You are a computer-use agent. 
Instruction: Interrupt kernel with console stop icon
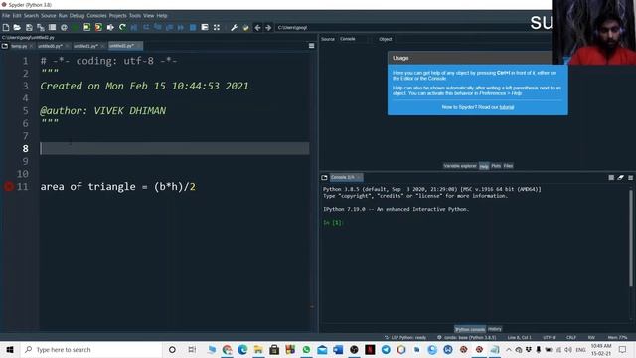[611, 177]
